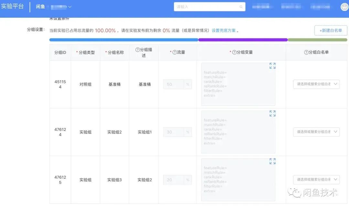This screenshot has width=349, height=208.
Task: Click the purple segment of traffic bar
Action: tap(243, 40)
